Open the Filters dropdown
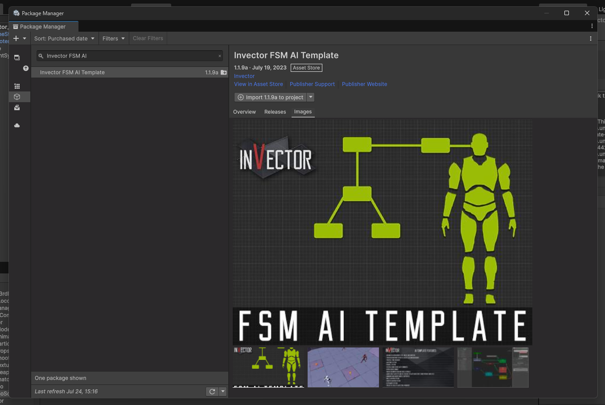Viewport: 605px width, 405px height. [x=113, y=38]
